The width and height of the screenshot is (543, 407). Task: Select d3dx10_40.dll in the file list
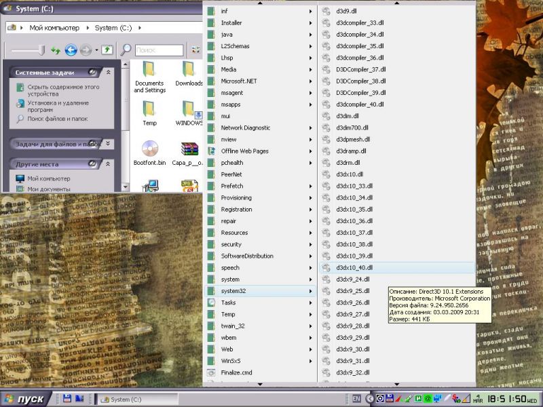coord(354,268)
